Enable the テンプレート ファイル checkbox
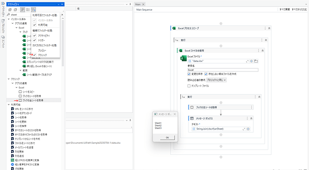 [x=189, y=86]
